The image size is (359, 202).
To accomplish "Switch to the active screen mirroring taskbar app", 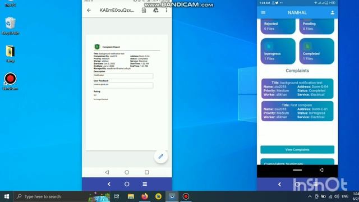I will coord(172,196).
